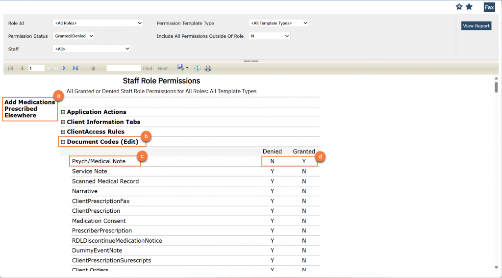Click the Find text search field
The image size is (502, 278).
pyautogui.click(x=124, y=68)
